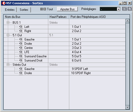
Task: Click the speaker icon of BUS 1 Right
Action: [x=21, y=31]
